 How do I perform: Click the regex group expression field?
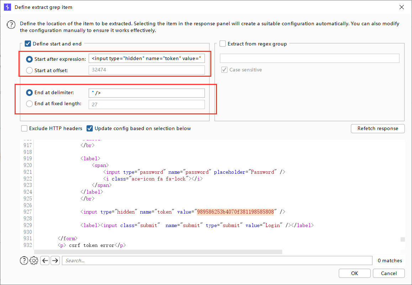pyautogui.click(x=310, y=58)
